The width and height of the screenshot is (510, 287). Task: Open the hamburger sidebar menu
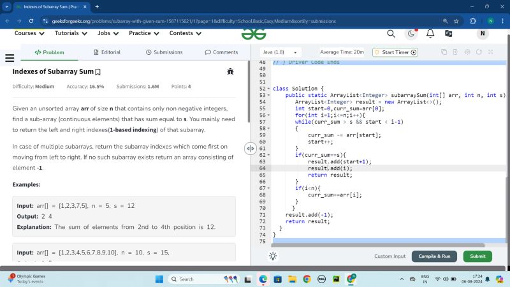tap(10, 58)
